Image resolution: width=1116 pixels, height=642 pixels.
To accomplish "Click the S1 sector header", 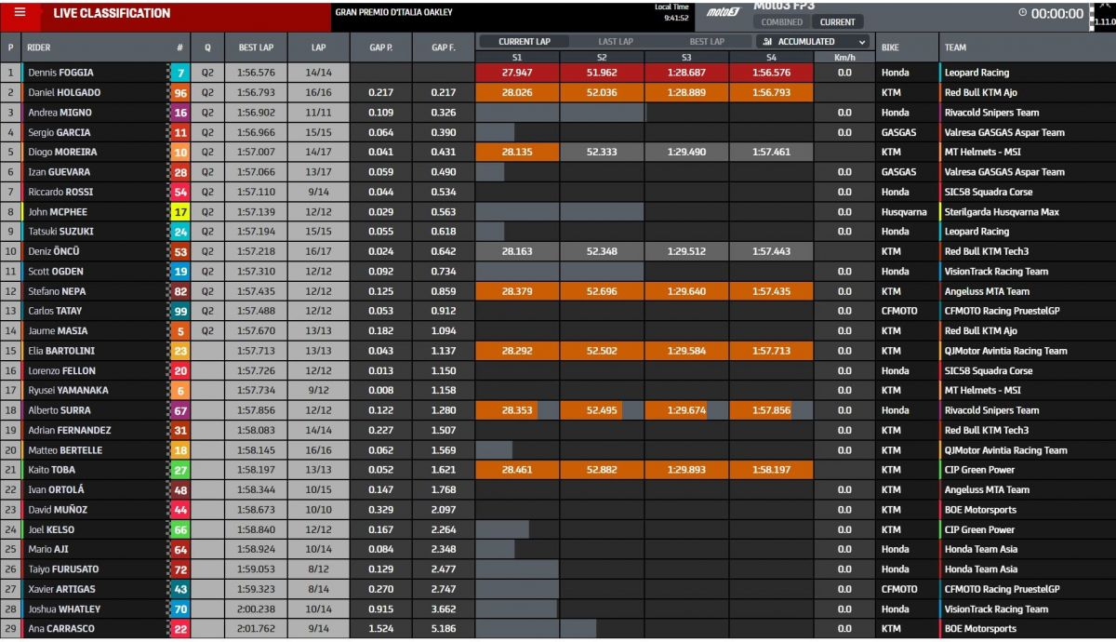I will (x=516, y=57).
